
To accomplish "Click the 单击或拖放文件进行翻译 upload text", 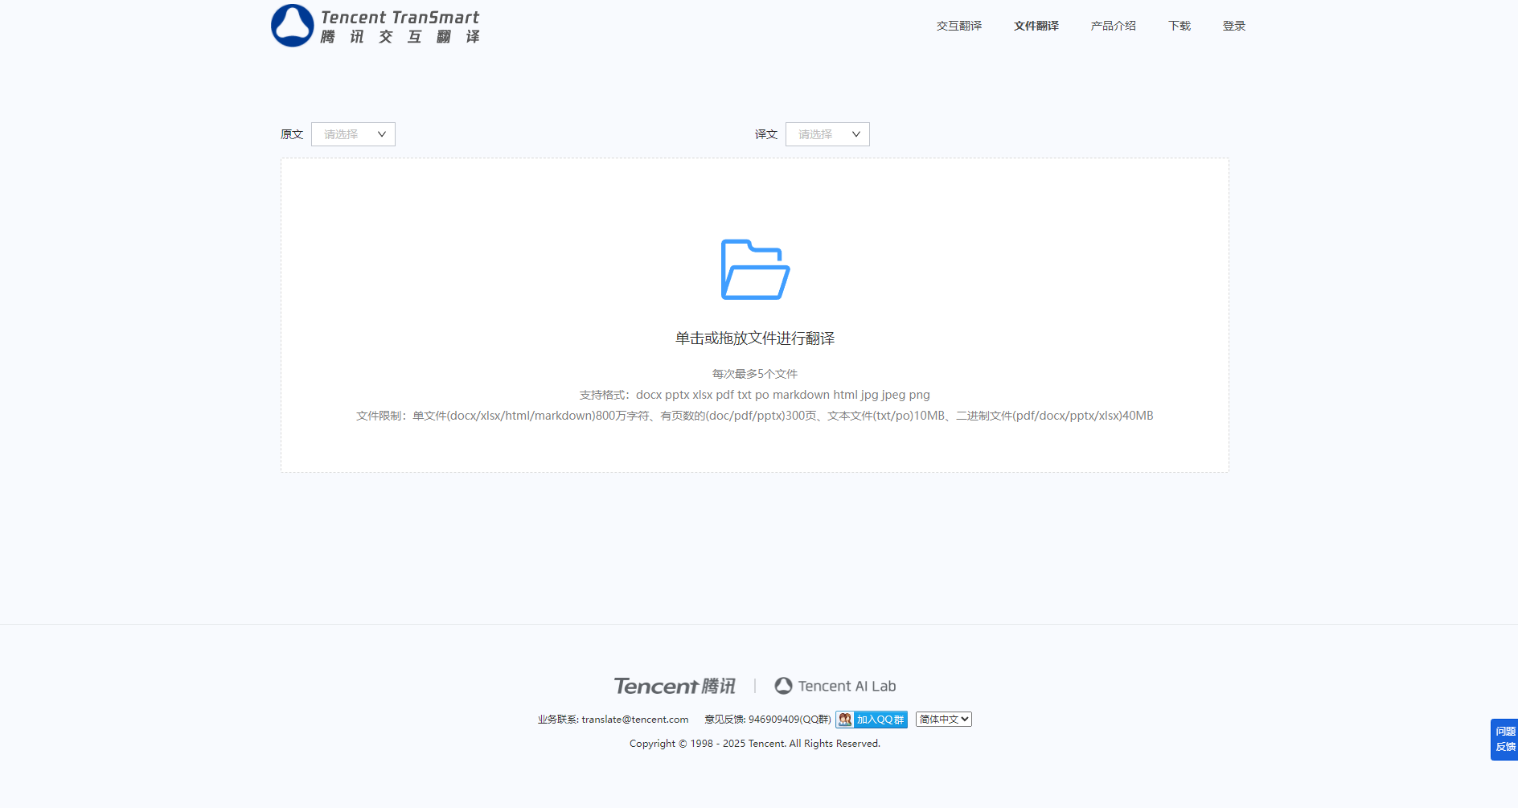I will [754, 338].
